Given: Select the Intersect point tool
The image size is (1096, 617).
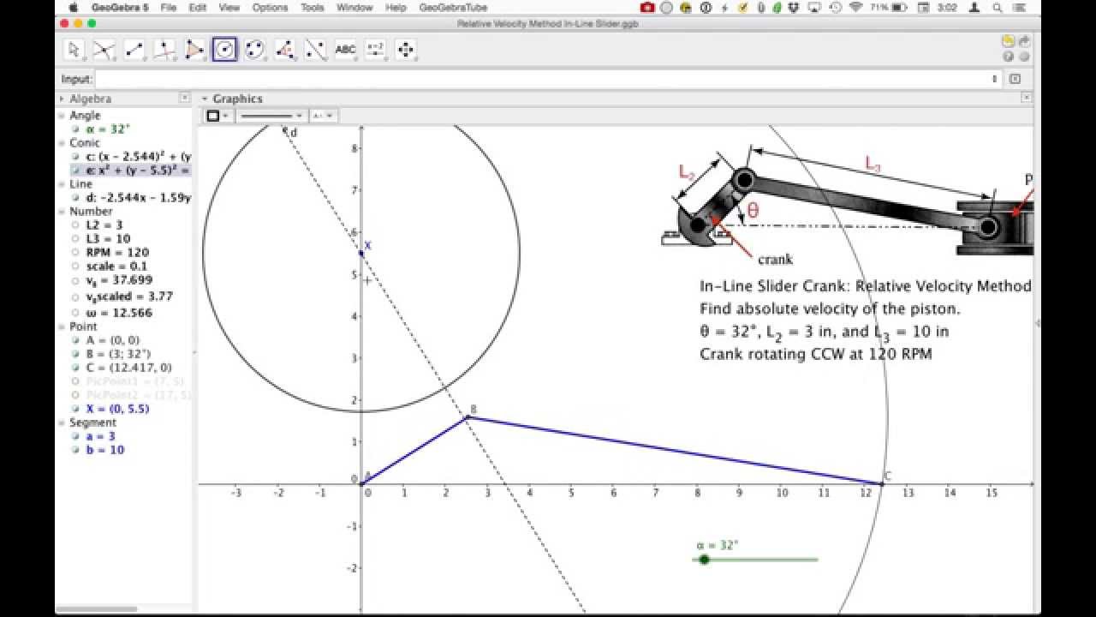Looking at the screenshot, I should coord(104,50).
